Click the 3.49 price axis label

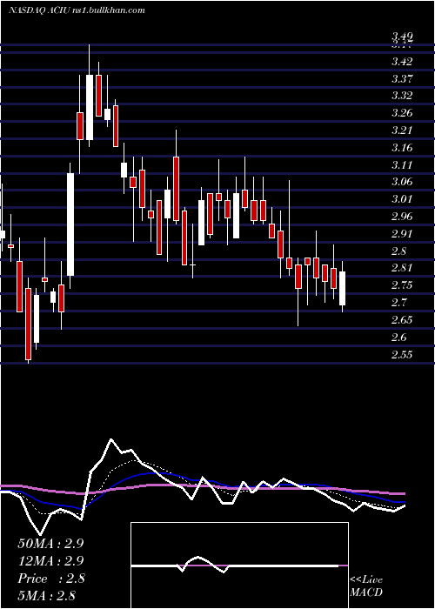[x=402, y=37]
